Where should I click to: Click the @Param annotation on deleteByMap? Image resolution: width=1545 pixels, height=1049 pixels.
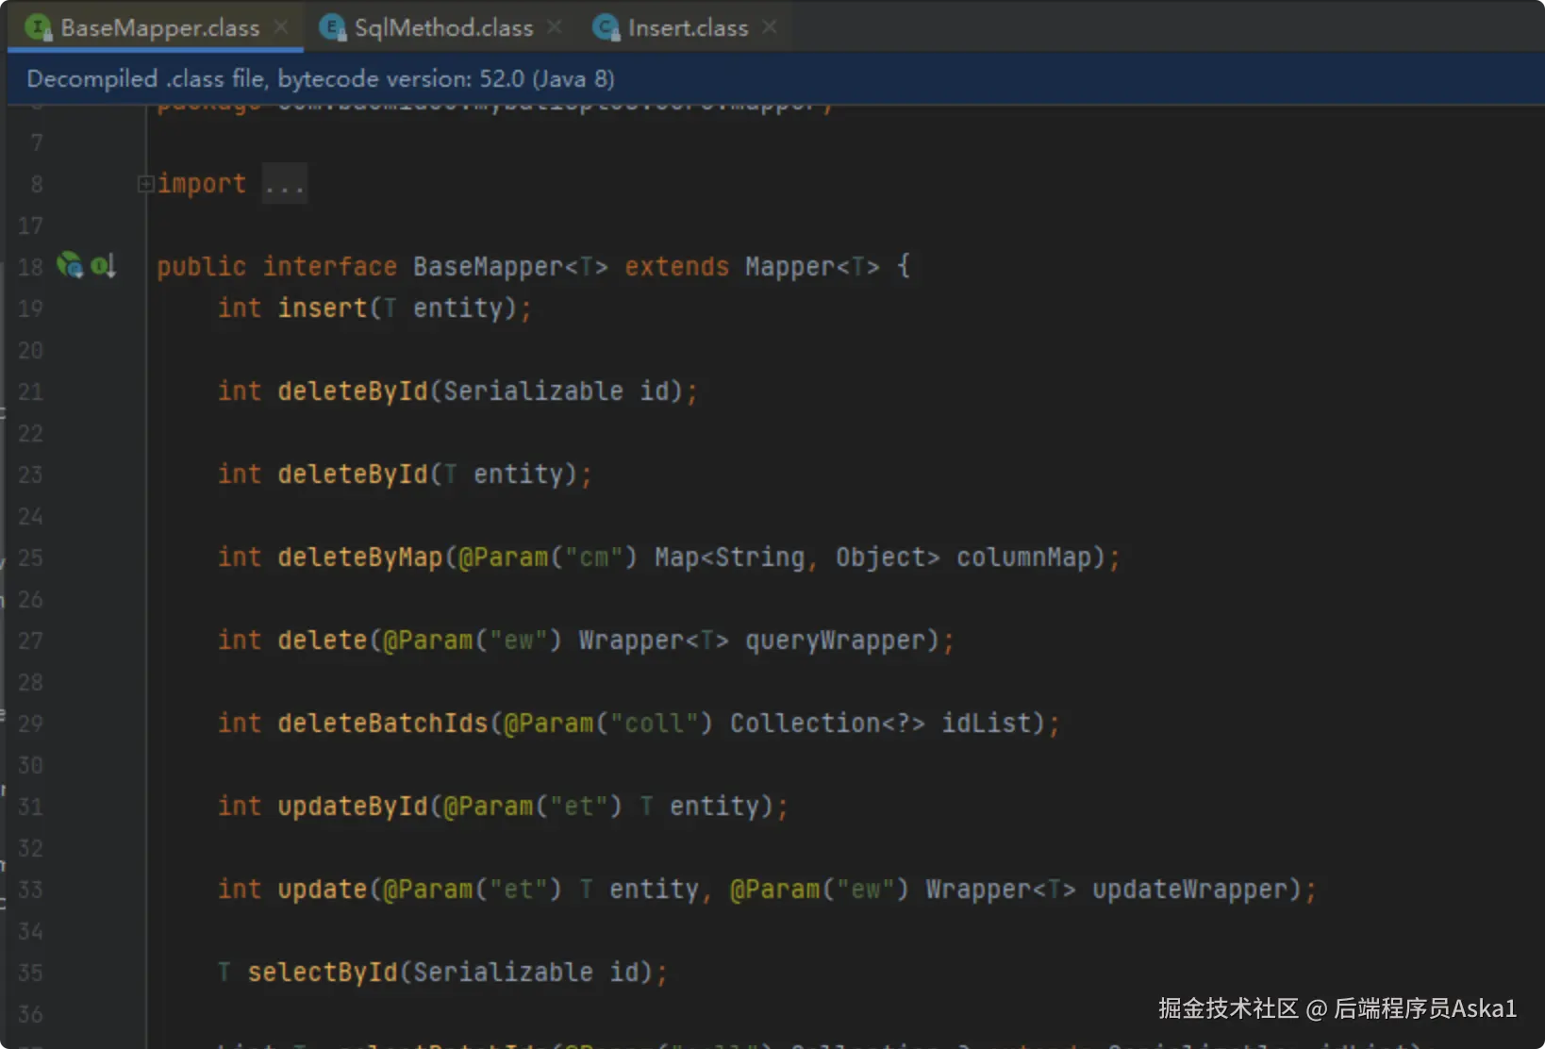coord(504,558)
